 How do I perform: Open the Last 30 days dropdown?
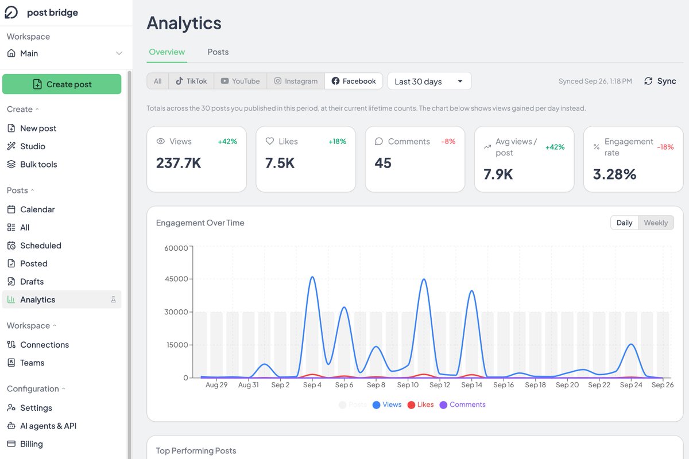pyautogui.click(x=429, y=81)
